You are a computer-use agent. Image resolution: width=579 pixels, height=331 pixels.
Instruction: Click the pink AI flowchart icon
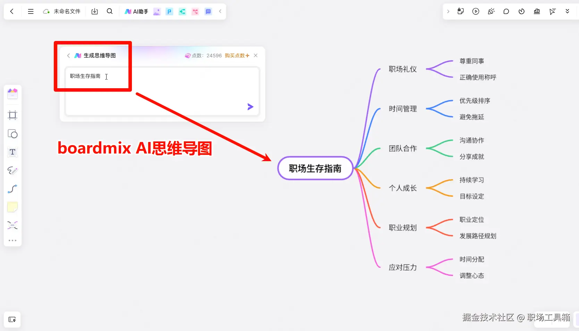point(195,11)
